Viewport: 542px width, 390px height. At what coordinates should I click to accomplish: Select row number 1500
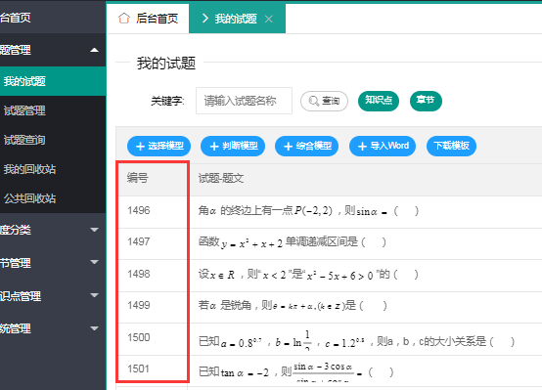139,337
